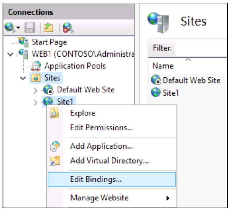The width and height of the screenshot is (229, 209).
Task: Expand the Site1 tree node
Action: pyautogui.click(x=36, y=103)
